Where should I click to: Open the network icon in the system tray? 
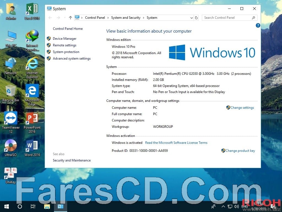[230, 206]
